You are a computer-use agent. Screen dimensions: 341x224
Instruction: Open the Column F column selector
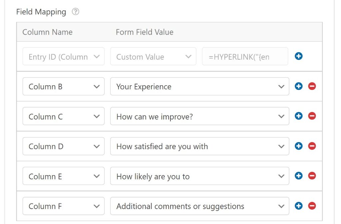[x=63, y=206]
